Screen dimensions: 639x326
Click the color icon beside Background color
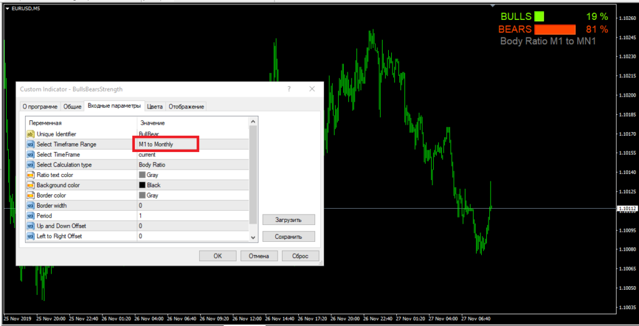pos(30,185)
